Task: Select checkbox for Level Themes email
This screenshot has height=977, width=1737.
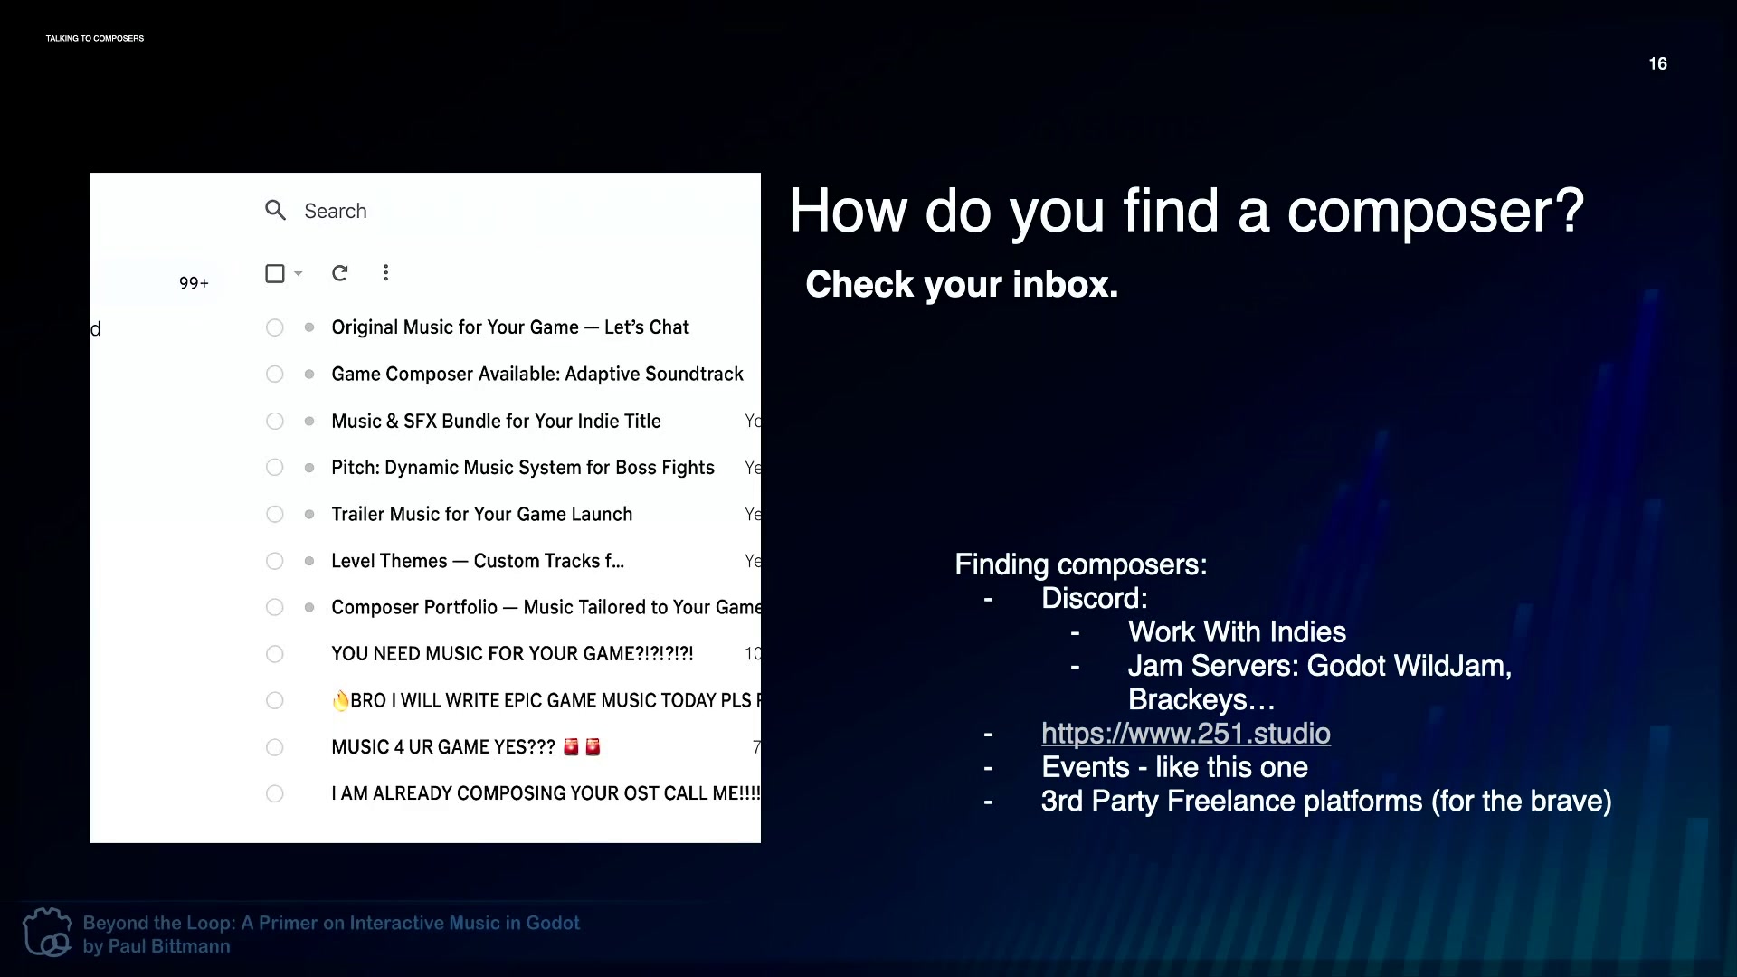Action: point(275,561)
